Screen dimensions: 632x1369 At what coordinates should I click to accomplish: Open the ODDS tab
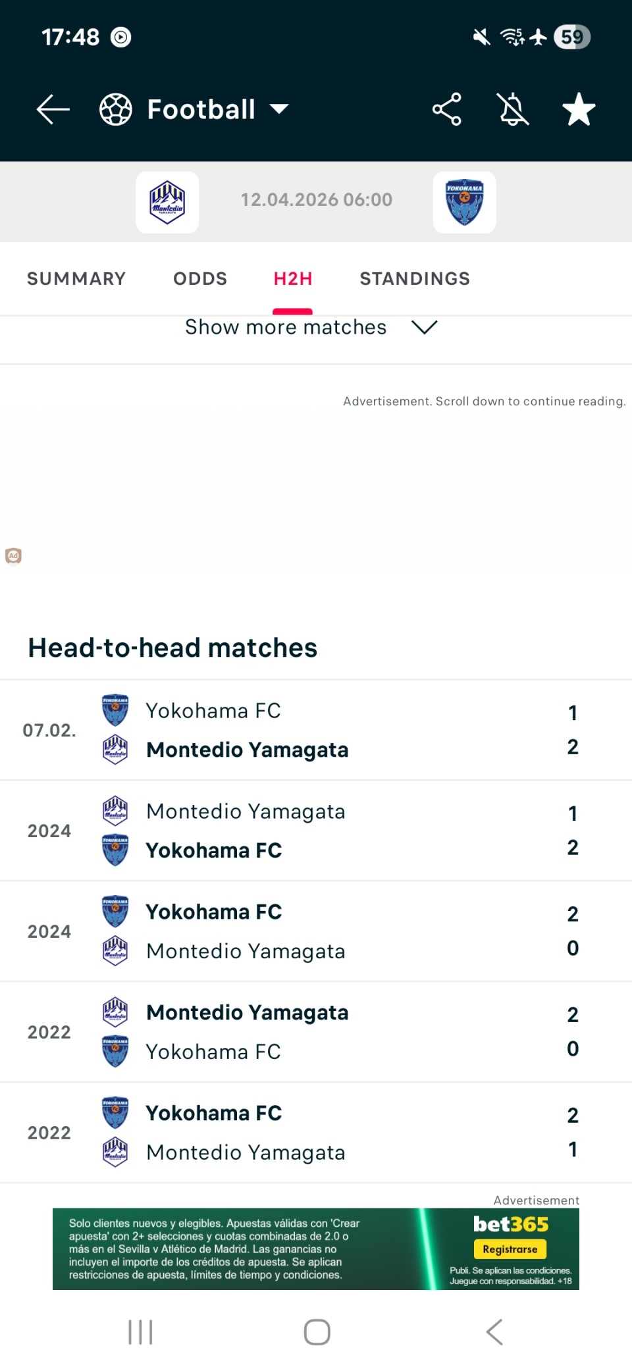coord(200,278)
